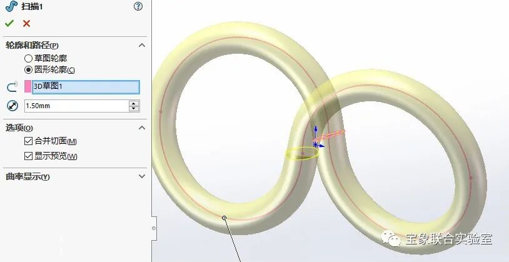The height and width of the screenshot is (262, 509).
Task: Collapse the 轮廓和路径 section
Action: [x=142, y=45]
